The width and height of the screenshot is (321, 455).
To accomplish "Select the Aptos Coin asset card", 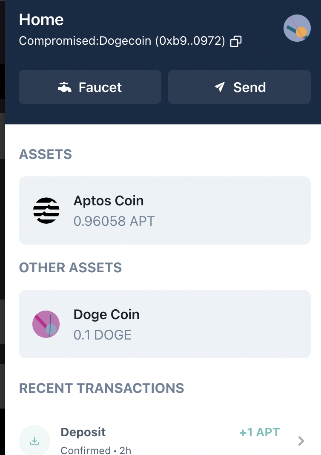I will pos(165,210).
